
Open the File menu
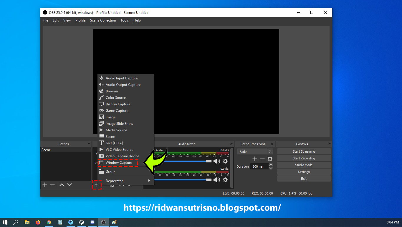pyautogui.click(x=45, y=20)
